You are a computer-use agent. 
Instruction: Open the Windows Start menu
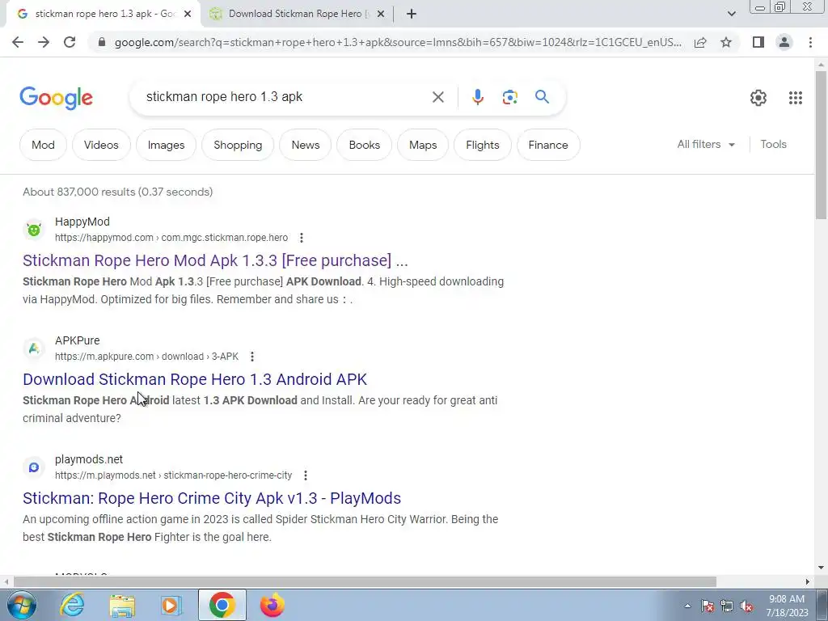click(x=20, y=605)
